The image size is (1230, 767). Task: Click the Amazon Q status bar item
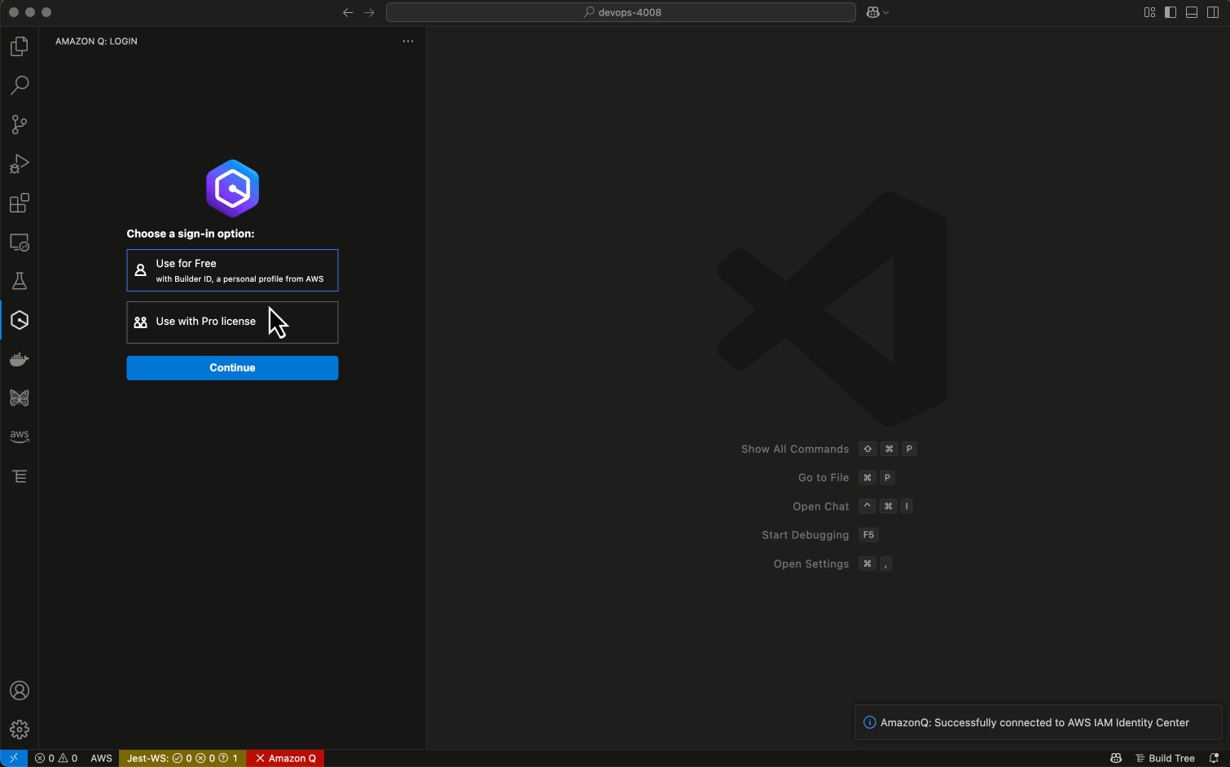click(286, 758)
